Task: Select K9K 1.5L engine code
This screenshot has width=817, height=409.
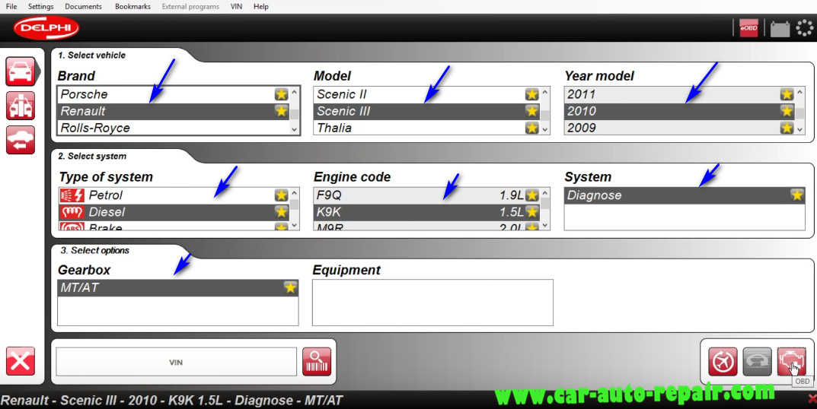Action: coord(426,212)
